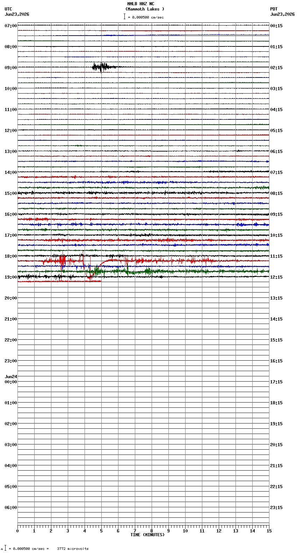The height and width of the screenshot is (553, 297).
Task: Click the TIME (MINUTES) axis title
Action: tap(147, 535)
